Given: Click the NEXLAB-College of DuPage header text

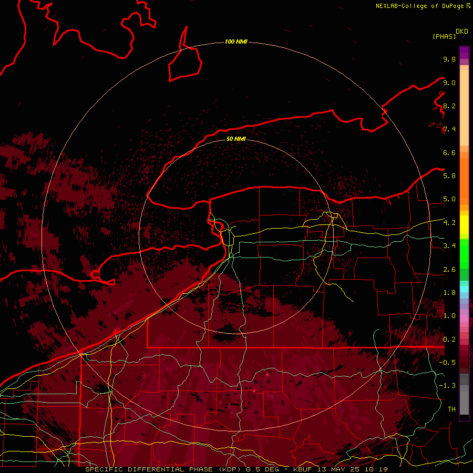Looking at the screenshot, I should click(x=420, y=6).
